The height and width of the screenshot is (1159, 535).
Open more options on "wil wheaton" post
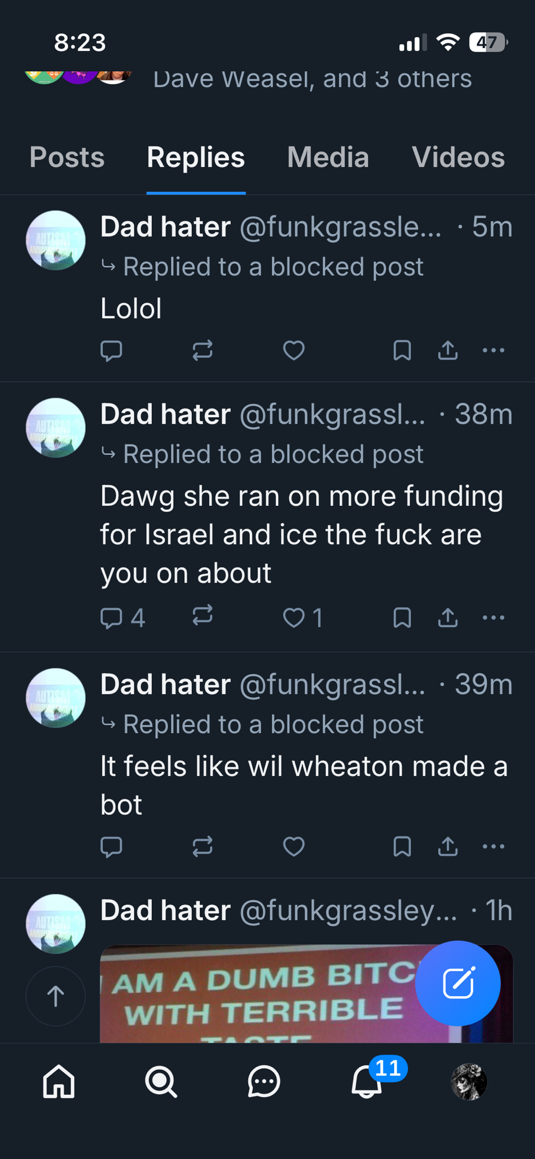[493, 847]
